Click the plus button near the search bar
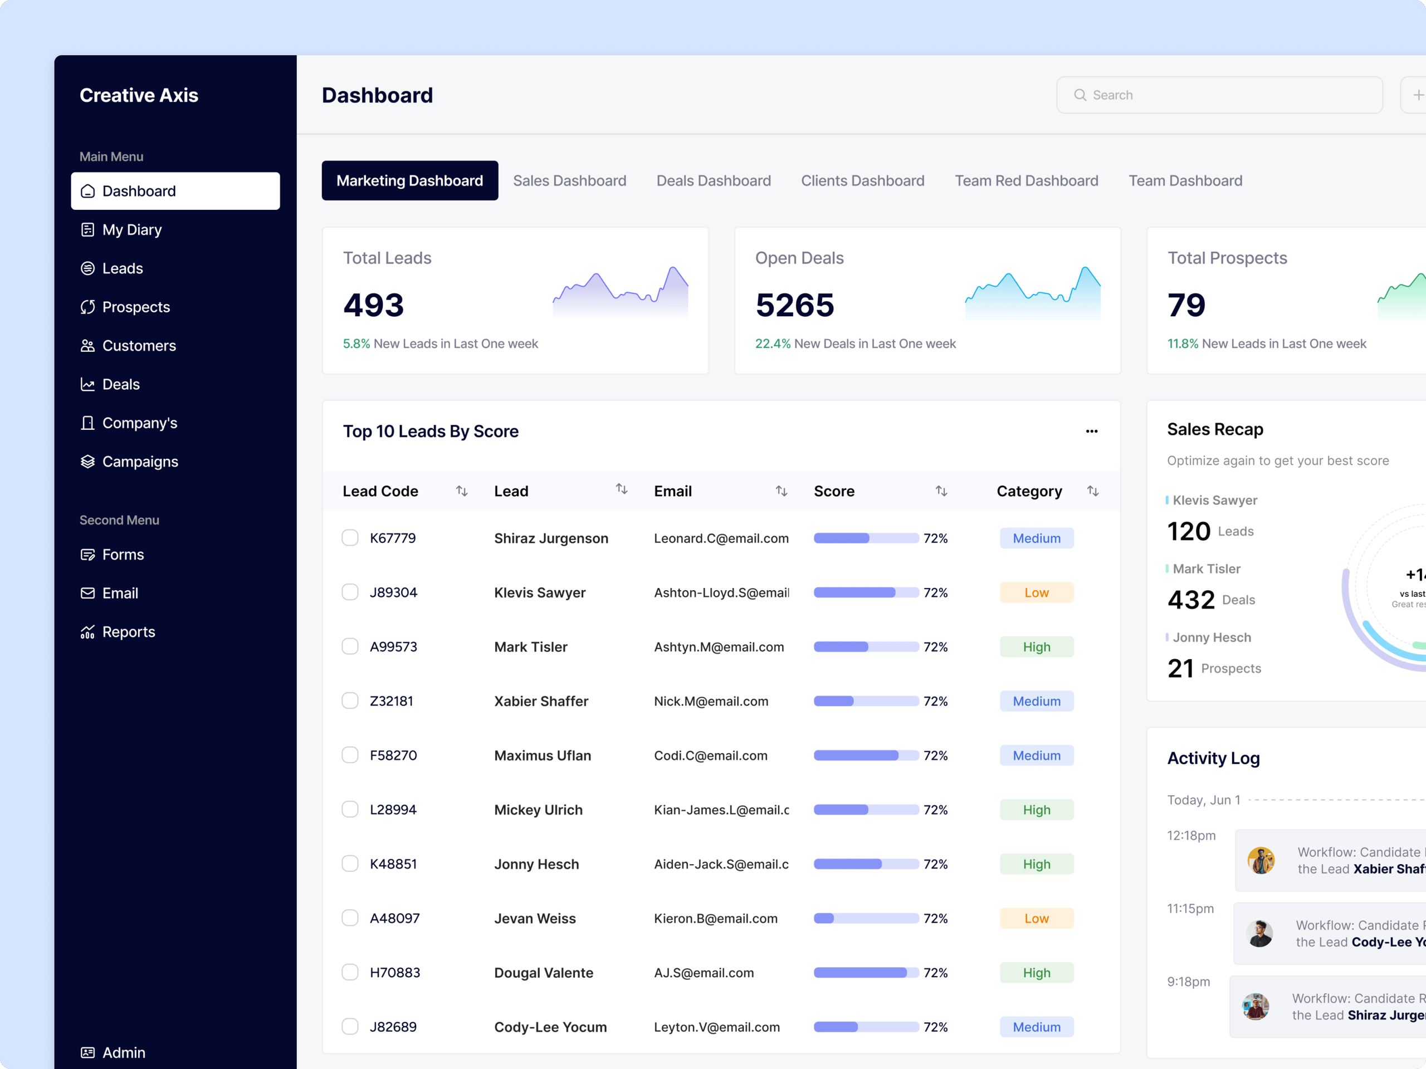 tap(1419, 94)
